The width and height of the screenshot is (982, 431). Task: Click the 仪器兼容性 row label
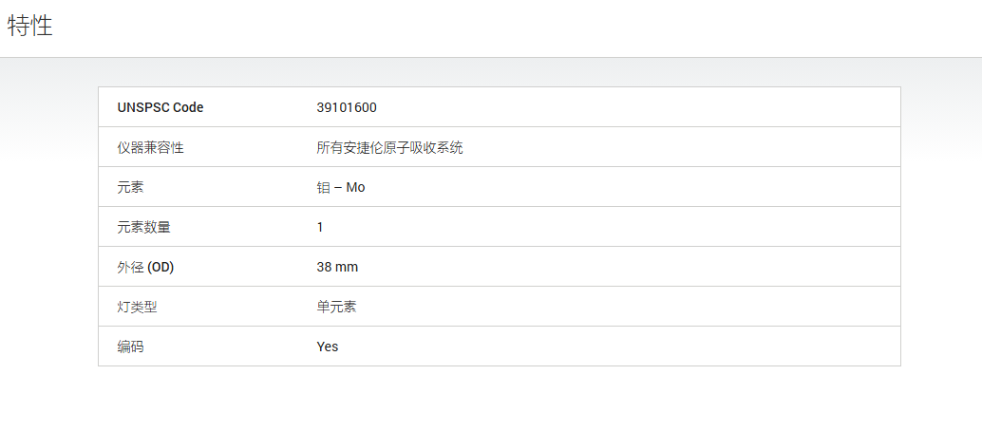pos(150,148)
